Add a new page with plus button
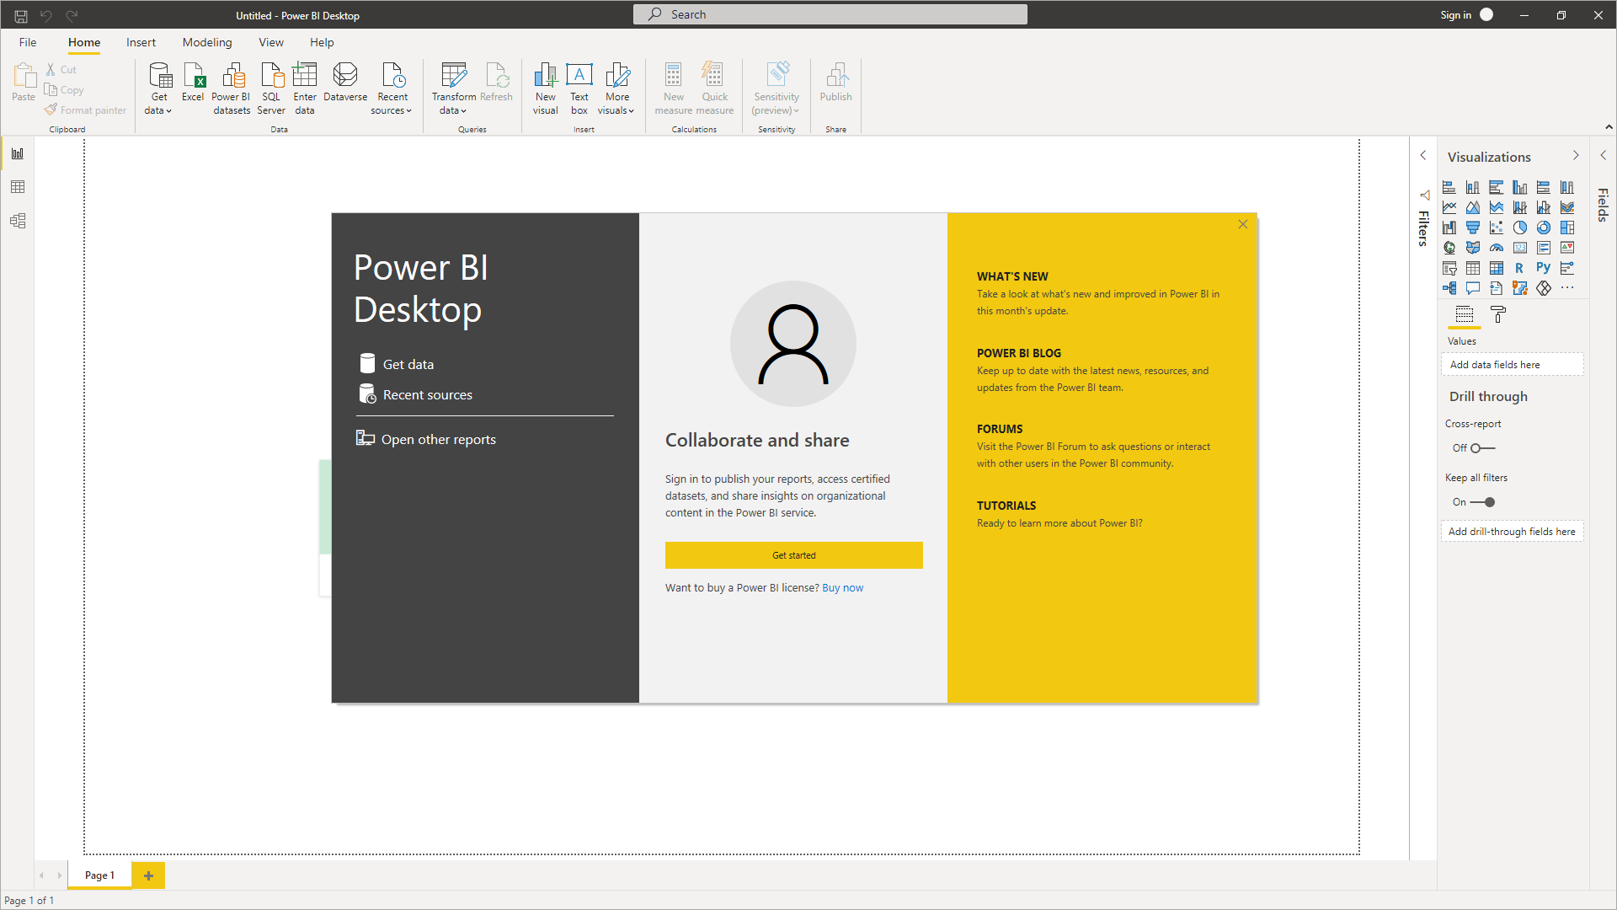The height and width of the screenshot is (910, 1617). point(149,875)
